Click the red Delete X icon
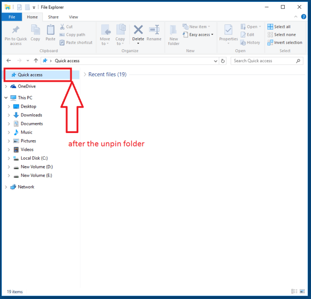Viewport: 311px width, 299px height. click(138, 30)
